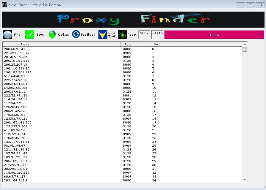Click the About spider icon
Image resolution: width=266 pixels, height=190 pixels.
(123, 34)
